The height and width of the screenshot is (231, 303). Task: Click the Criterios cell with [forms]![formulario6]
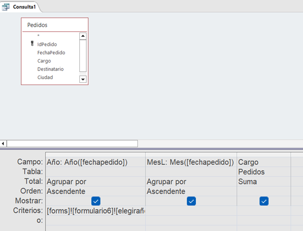[95, 211]
